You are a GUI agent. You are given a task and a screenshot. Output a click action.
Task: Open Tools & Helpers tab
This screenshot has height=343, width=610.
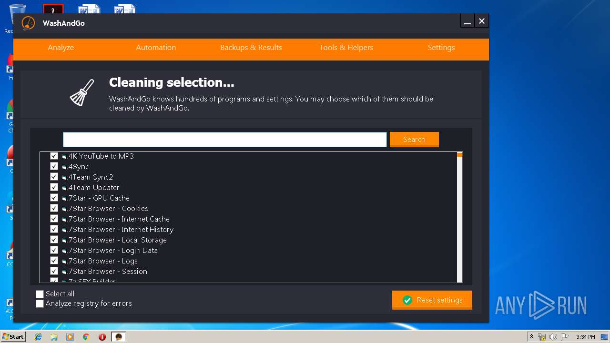346,48
